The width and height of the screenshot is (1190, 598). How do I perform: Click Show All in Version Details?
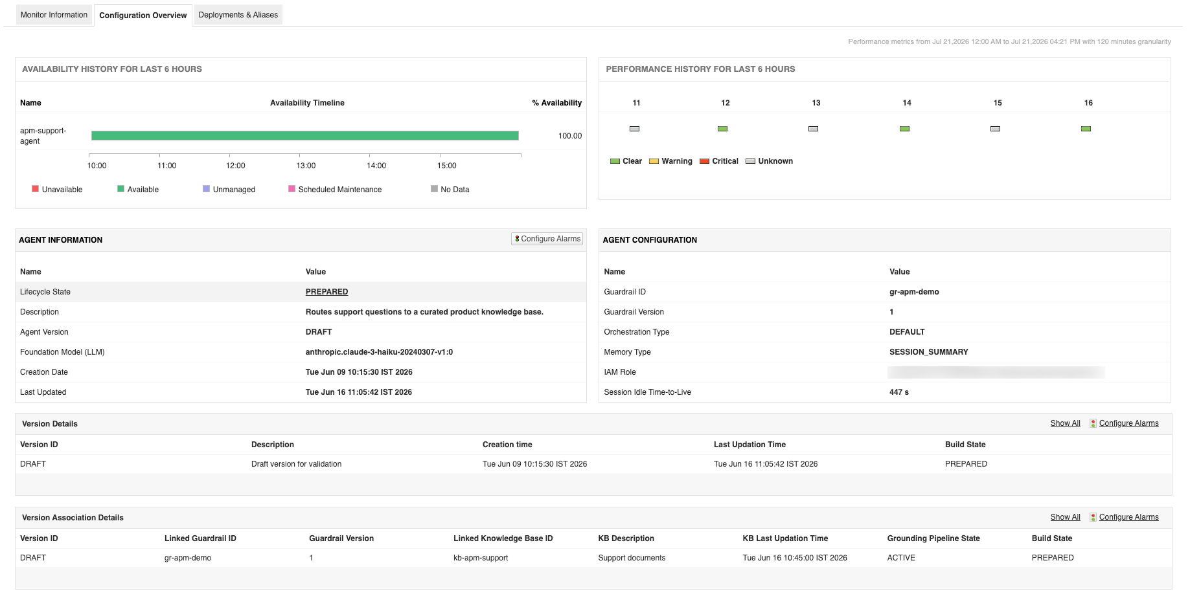pyautogui.click(x=1065, y=423)
